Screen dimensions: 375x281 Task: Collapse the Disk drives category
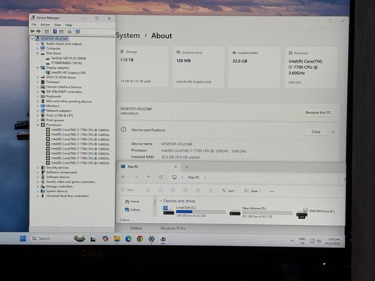coord(37,53)
